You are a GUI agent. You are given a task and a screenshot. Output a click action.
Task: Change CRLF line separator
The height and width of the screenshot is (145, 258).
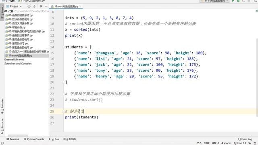point(206,143)
